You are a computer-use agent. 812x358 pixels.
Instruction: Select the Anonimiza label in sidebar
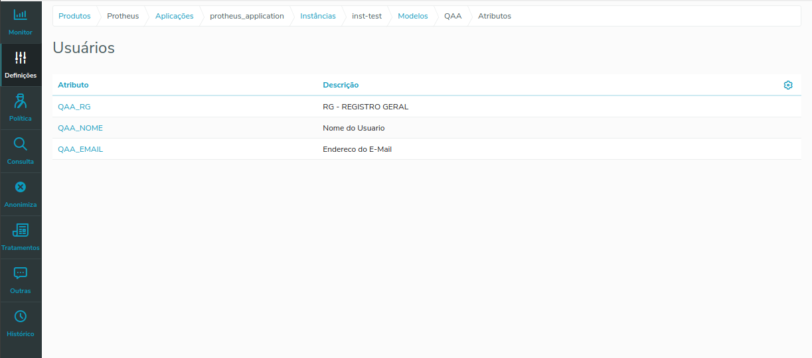[21, 205]
